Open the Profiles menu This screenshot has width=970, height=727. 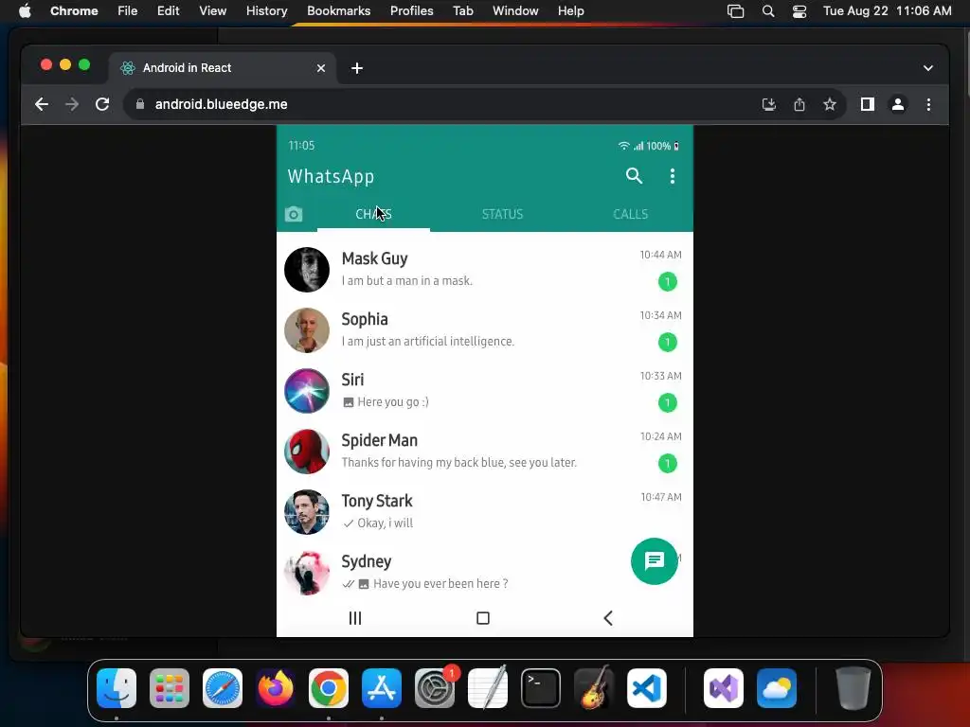[411, 11]
